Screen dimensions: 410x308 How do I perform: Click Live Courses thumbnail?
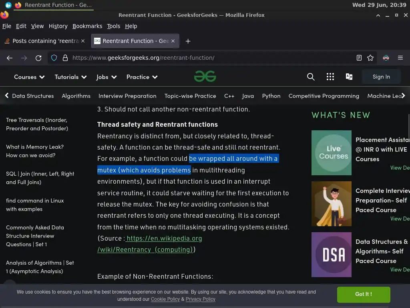(331, 153)
